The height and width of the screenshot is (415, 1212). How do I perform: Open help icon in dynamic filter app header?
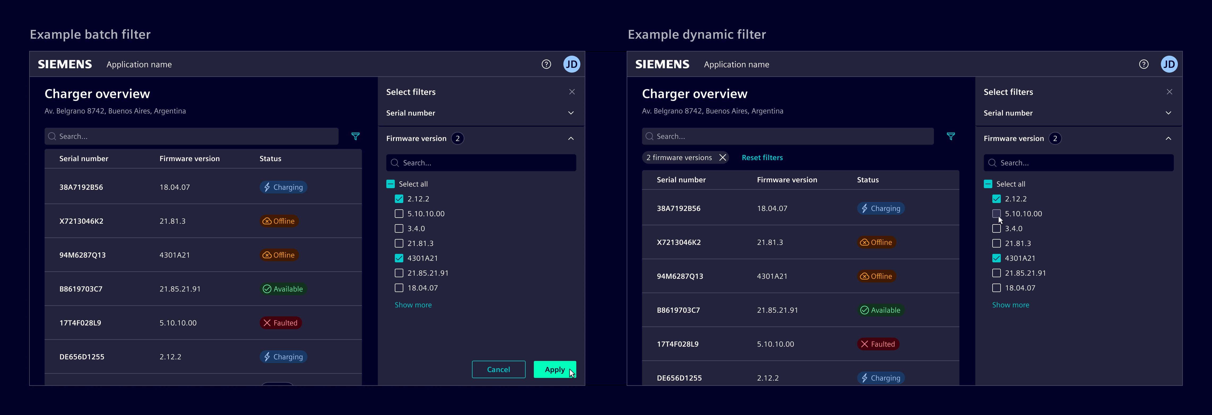click(x=1143, y=64)
